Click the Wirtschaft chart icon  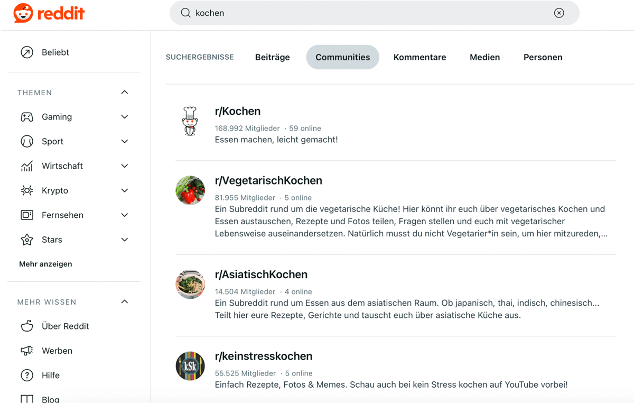pos(27,166)
